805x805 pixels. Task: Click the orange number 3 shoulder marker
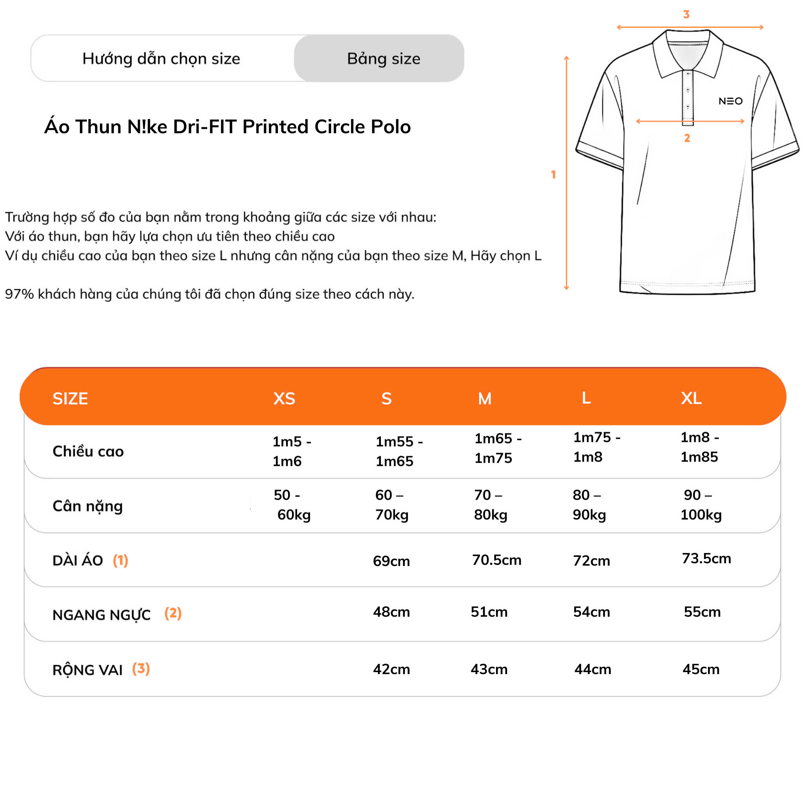pyautogui.click(x=686, y=15)
